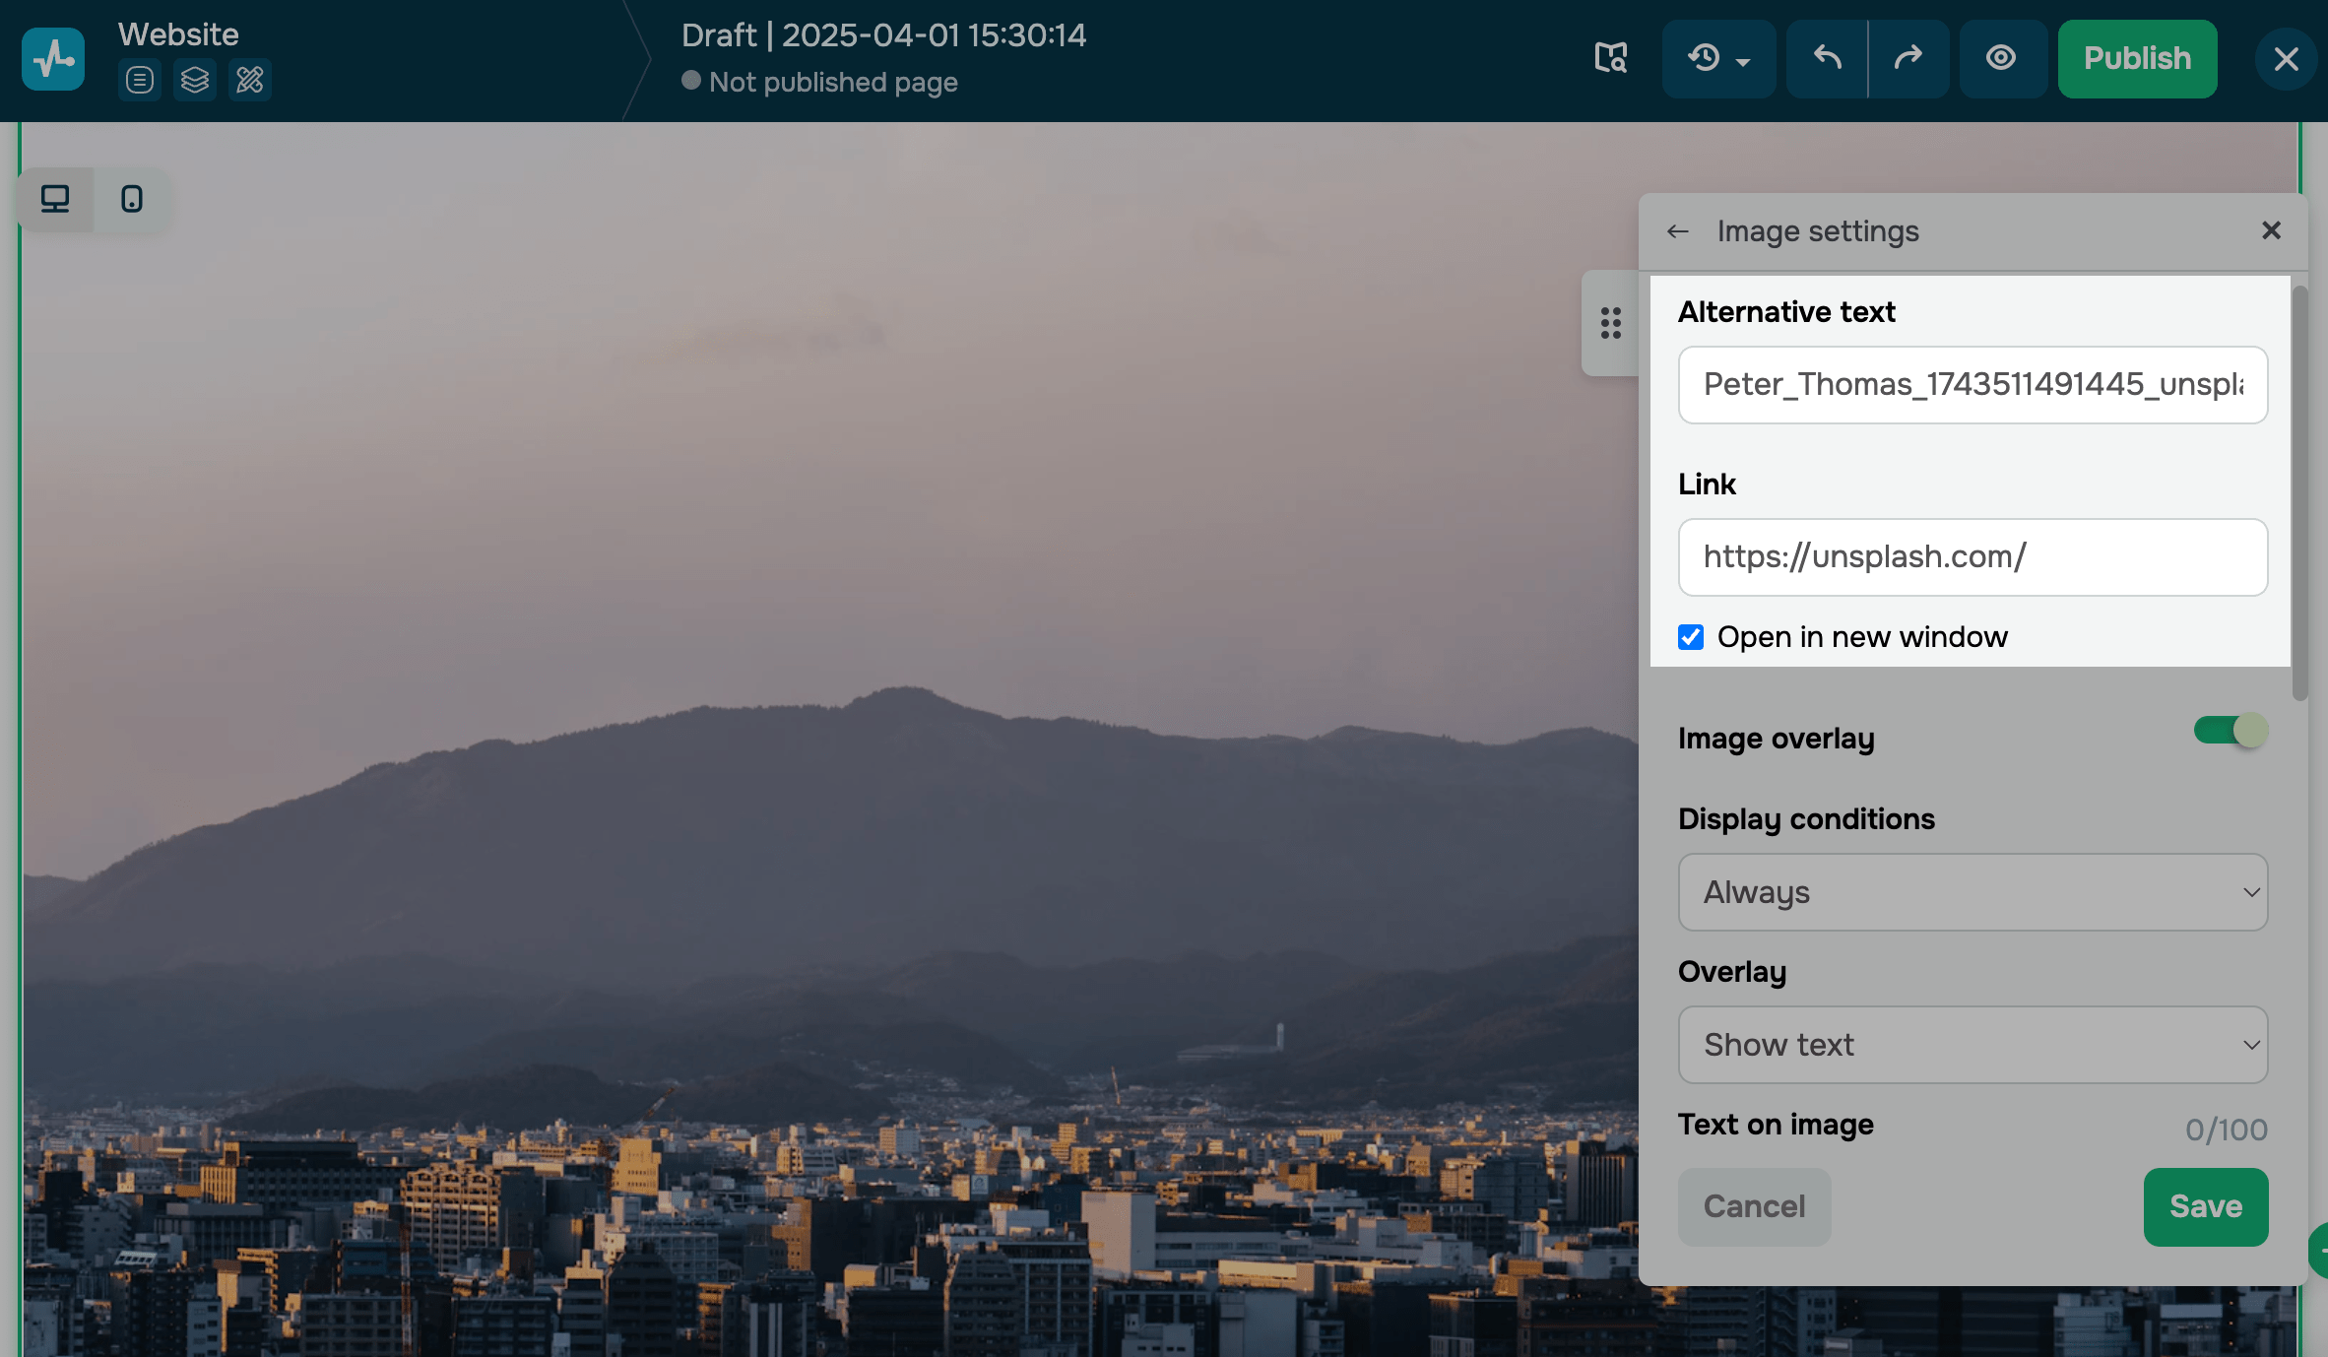The width and height of the screenshot is (2328, 1357).
Task: Click the map search icon in header
Action: coord(1611,58)
